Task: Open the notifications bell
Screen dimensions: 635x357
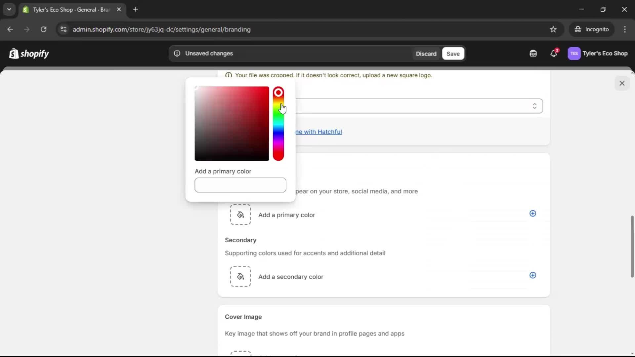Action: click(x=554, y=53)
